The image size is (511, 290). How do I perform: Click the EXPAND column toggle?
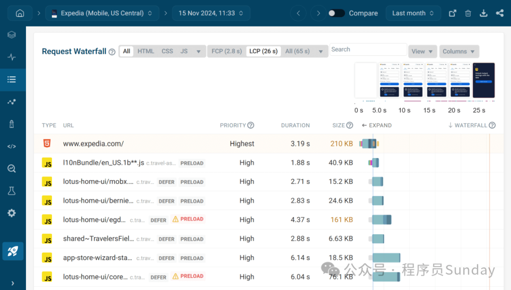point(377,125)
